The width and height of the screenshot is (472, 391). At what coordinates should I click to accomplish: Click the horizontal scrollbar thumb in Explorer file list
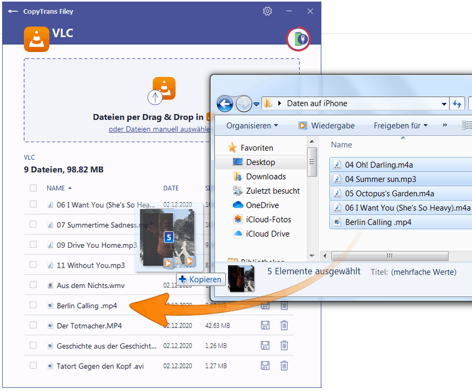(x=390, y=256)
